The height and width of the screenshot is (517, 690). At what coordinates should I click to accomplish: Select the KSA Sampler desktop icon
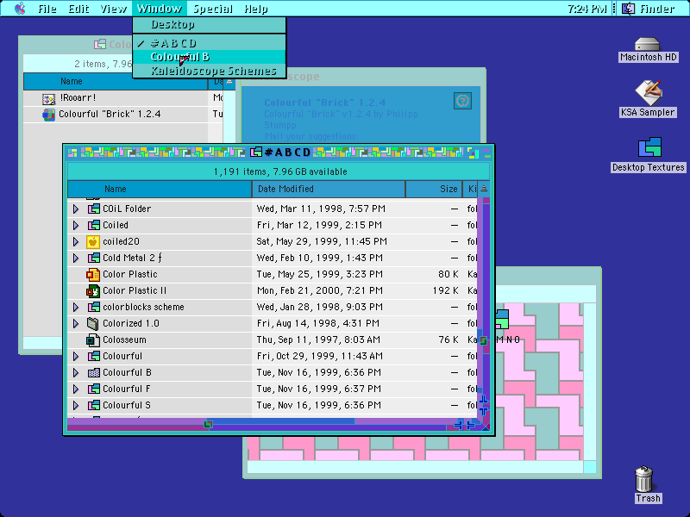coord(648,92)
